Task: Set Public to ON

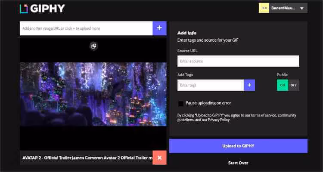Action: click(283, 85)
